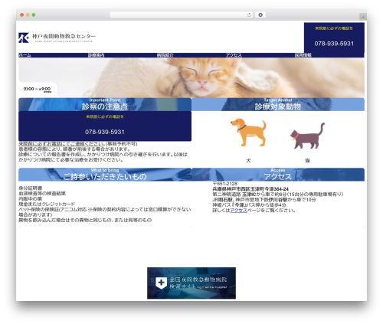Open the 診療案内 navigation item
Viewport: 383px width, 324px height.
click(x=96, y=55)
